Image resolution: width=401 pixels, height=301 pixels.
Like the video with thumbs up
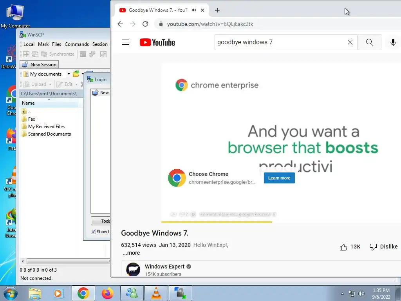(x=343, y=247)
